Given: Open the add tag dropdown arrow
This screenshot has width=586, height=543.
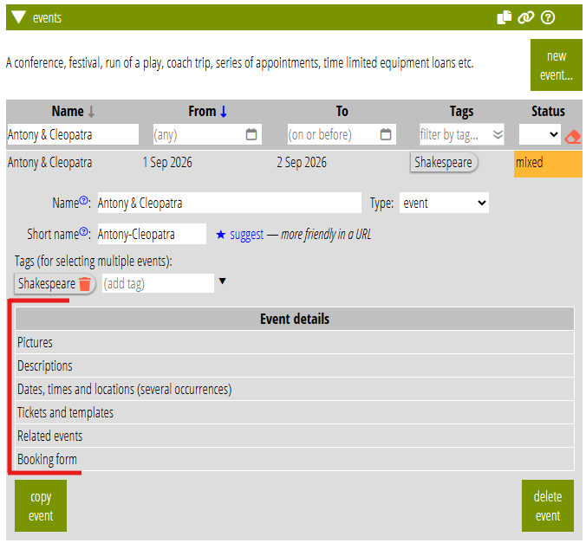Looking at the screenshot, I should pos(223,281).
